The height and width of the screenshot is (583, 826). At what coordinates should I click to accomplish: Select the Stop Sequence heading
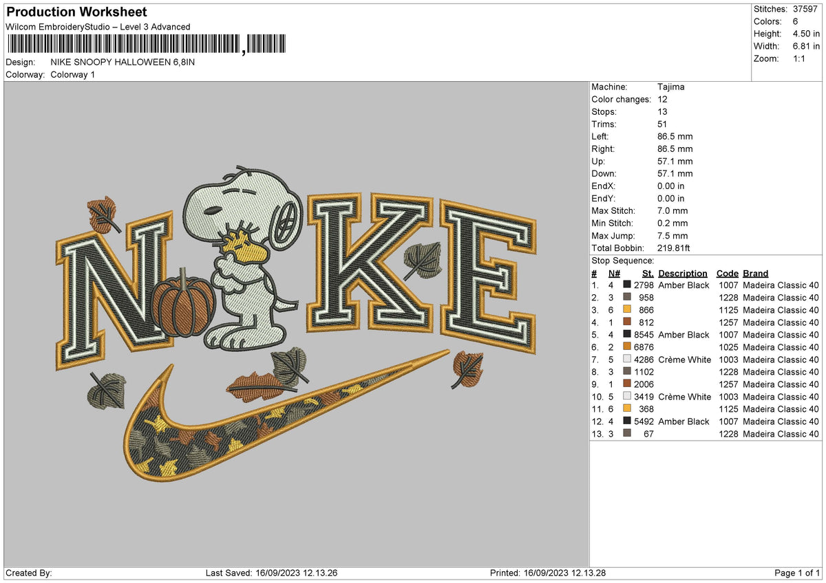pyautogui.click(x=623, y=261)
